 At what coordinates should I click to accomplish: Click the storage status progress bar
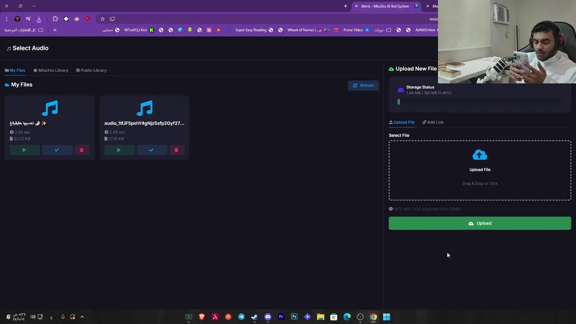coord(480,102)
